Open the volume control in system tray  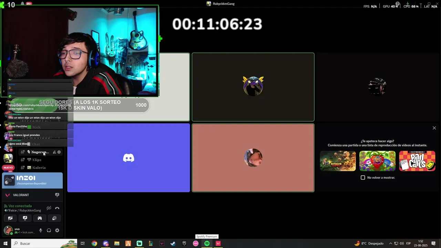point(402,244)
